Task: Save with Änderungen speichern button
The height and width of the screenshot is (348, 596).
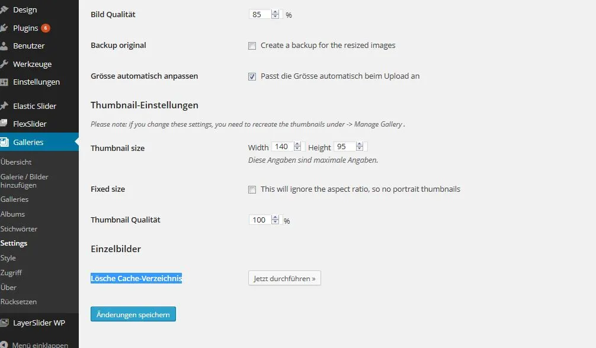Action: [x=133, y=314]
